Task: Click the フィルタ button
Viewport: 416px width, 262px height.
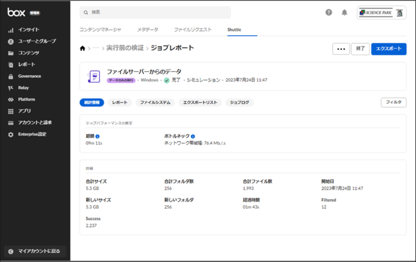Action: [393, 102]
